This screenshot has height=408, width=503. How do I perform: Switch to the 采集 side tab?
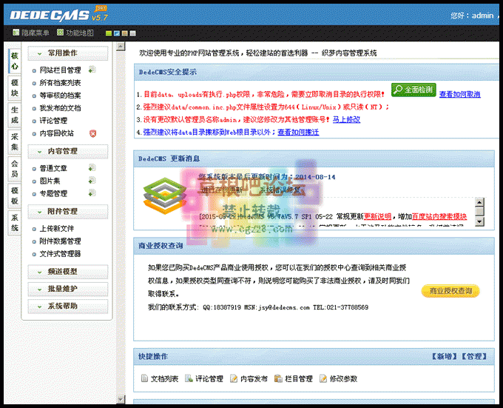[15, 142]
